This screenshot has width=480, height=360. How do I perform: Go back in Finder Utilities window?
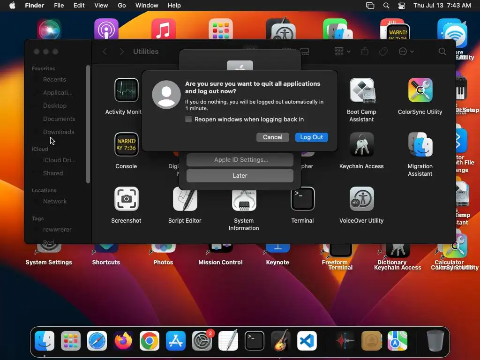[105, 52]
